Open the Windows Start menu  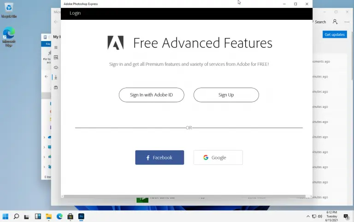click(6, 216)
